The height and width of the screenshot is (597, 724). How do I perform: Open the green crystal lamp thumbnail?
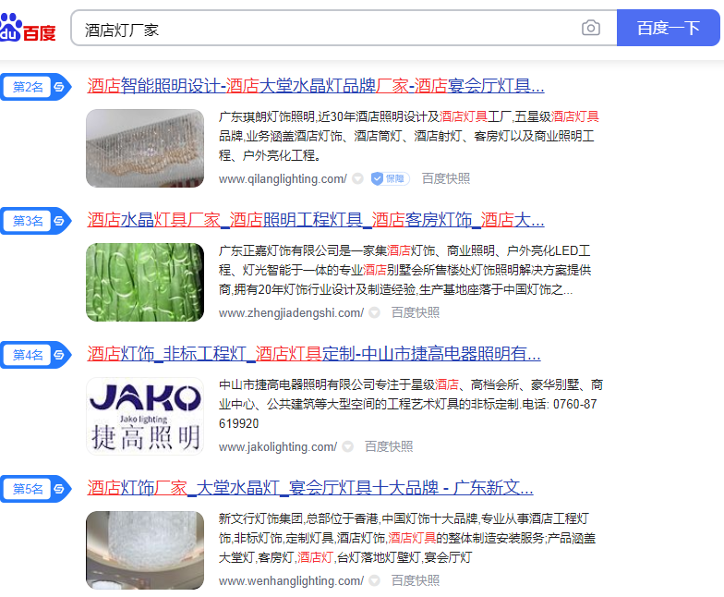point(145,283)
